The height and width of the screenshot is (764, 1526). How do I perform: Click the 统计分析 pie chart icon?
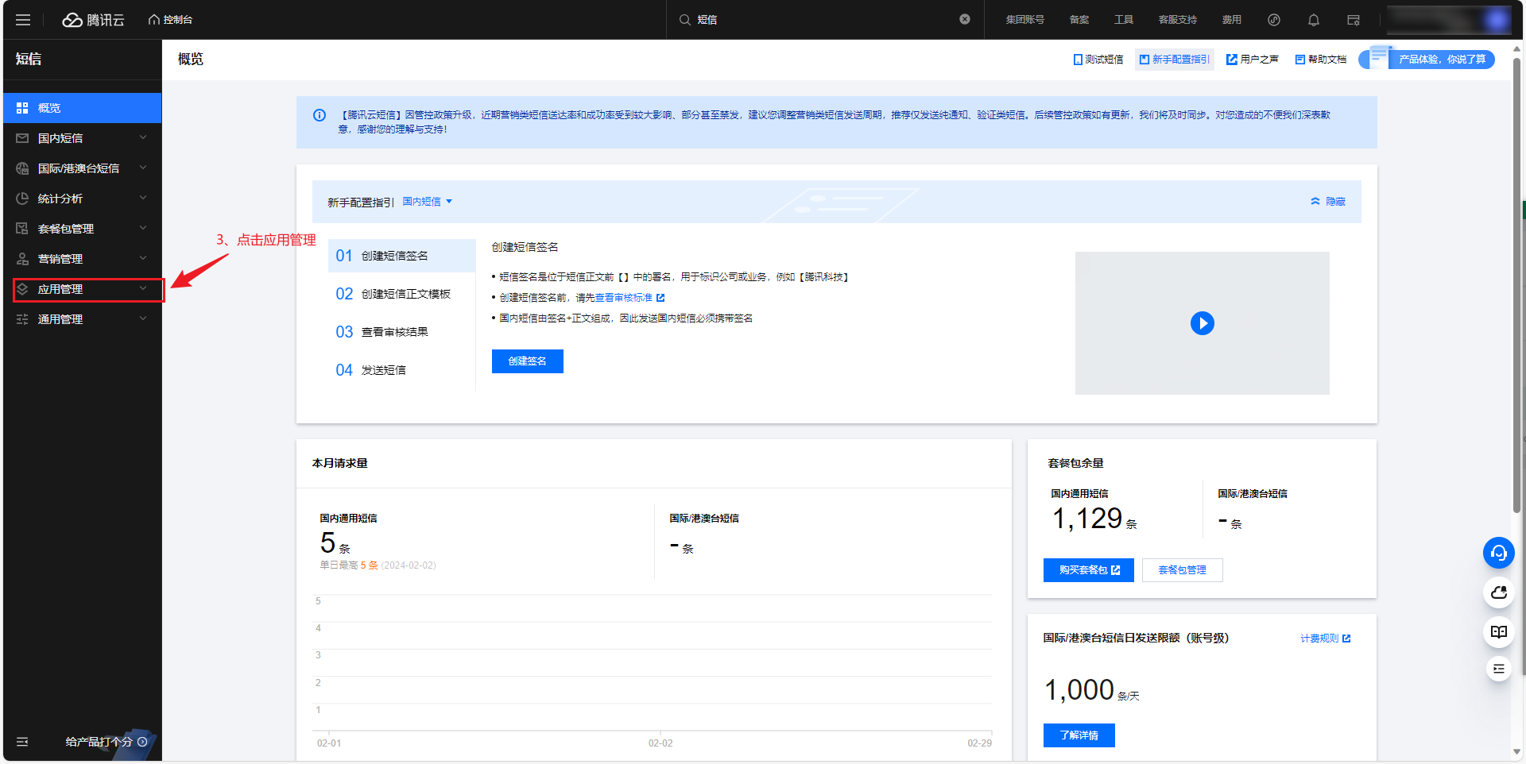tap(22, 199)
